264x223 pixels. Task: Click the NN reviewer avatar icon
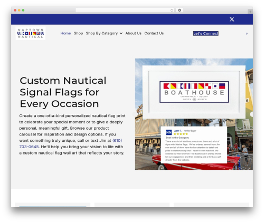click(x=168, y=132)
